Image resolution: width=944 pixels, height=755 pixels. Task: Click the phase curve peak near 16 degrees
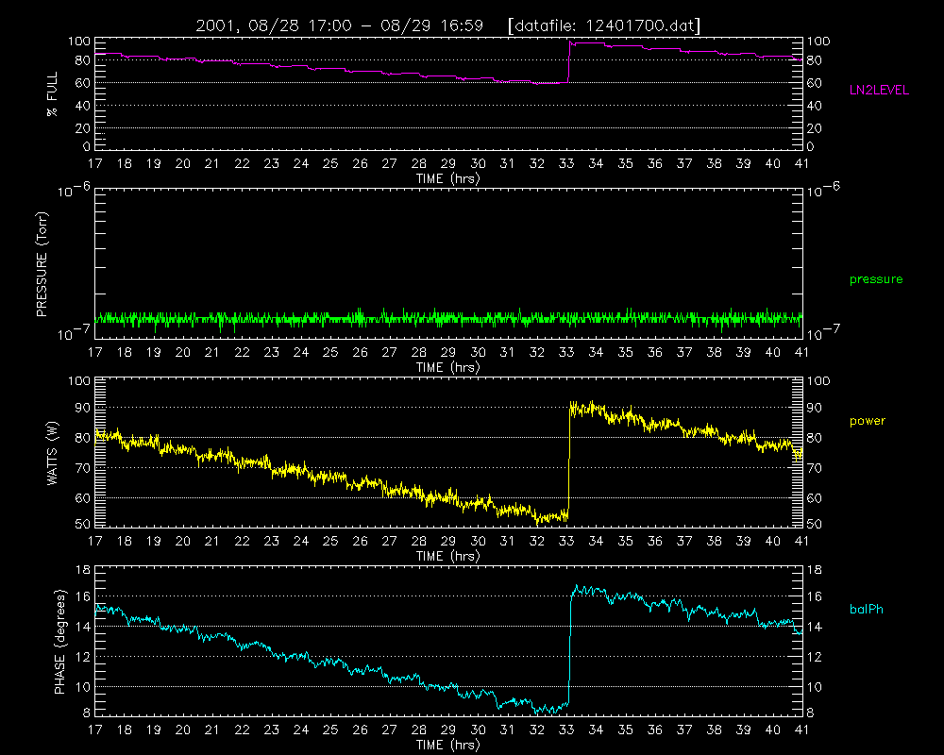tap(578, 588)
